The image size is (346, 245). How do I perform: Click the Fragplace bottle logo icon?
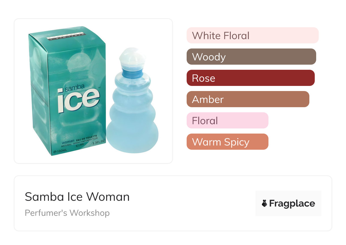(x=264, y=203)
